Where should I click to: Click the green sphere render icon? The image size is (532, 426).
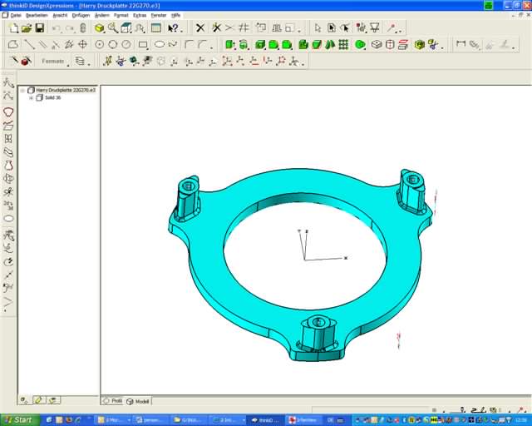(360, 45)
